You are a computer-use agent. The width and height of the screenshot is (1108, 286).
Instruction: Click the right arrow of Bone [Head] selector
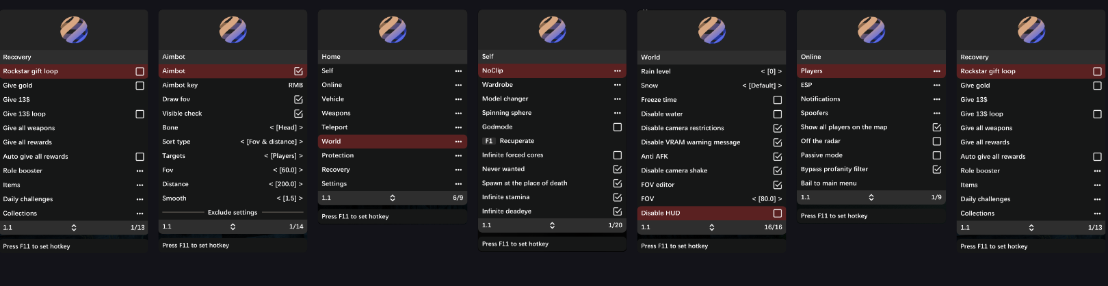[300, 127]
